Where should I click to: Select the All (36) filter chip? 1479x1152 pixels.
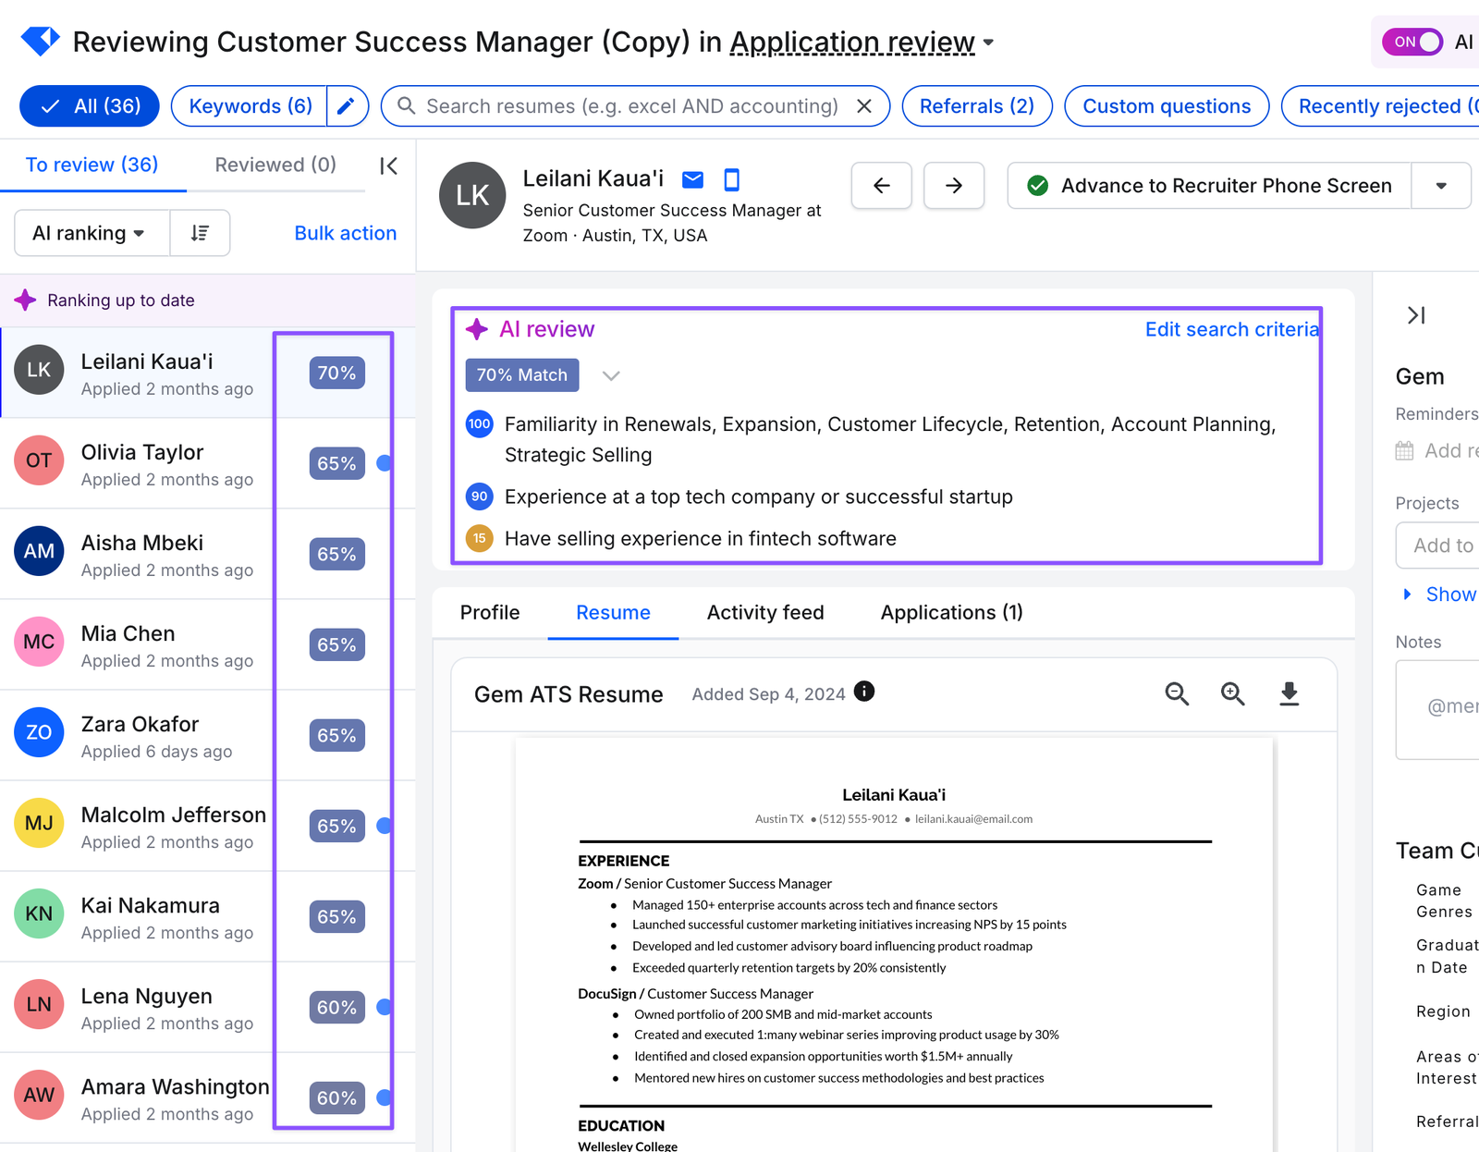click(x=90, y=106)
